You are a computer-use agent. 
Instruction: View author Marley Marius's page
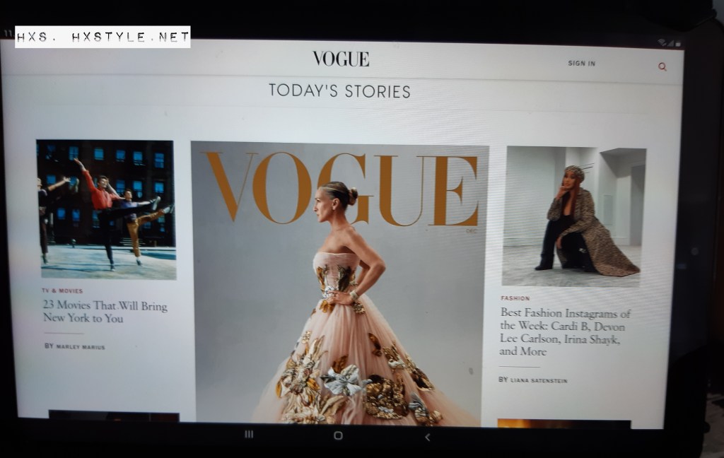80,346
